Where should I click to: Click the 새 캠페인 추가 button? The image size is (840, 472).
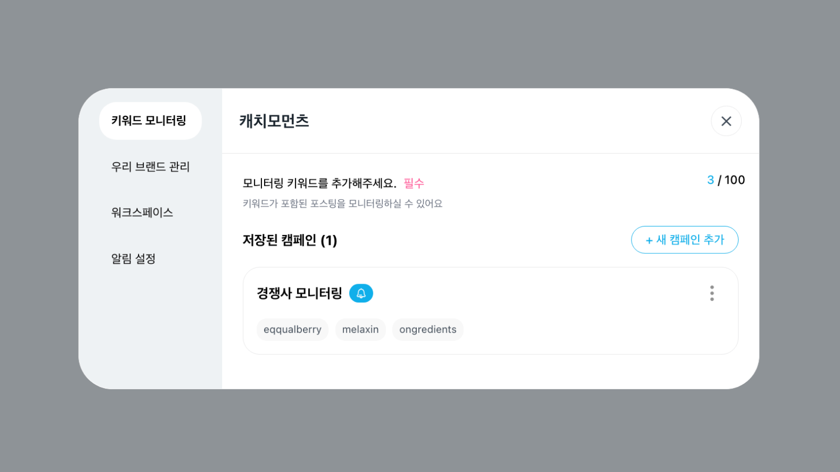click(685, 240)
